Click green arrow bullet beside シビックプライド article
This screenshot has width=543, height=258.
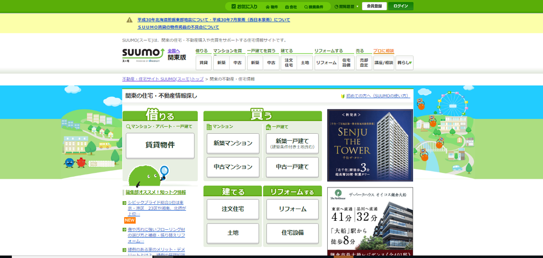[124, 203]
